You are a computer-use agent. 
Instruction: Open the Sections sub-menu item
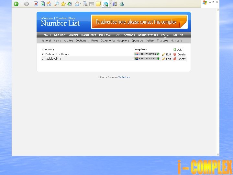81,41
